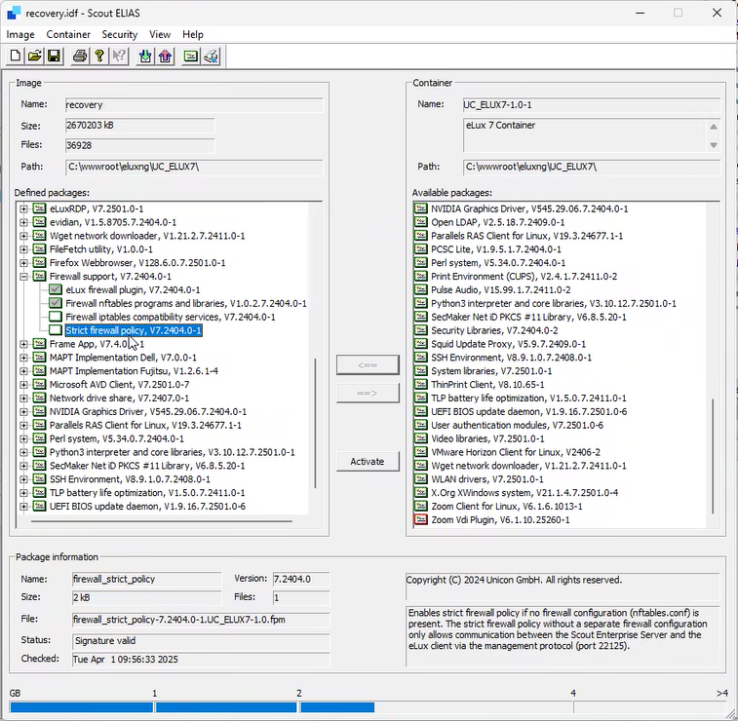Select User authentication modules package
The width and height of the screenshot is (738, 721).
tap(517, 425)
